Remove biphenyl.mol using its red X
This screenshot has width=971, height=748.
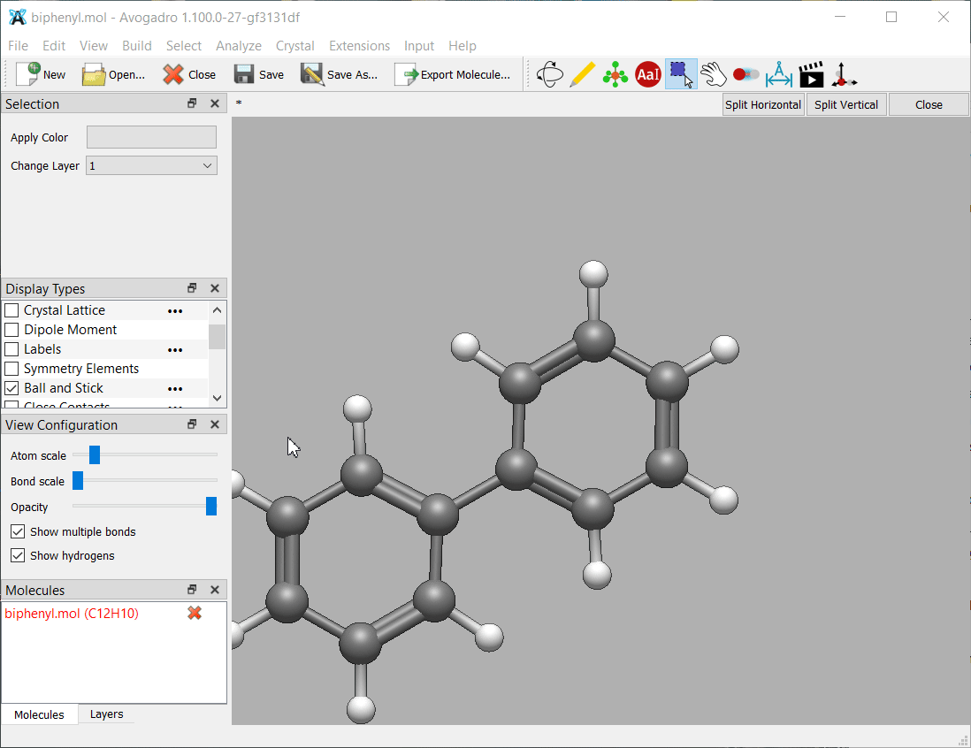coord(195,613)
